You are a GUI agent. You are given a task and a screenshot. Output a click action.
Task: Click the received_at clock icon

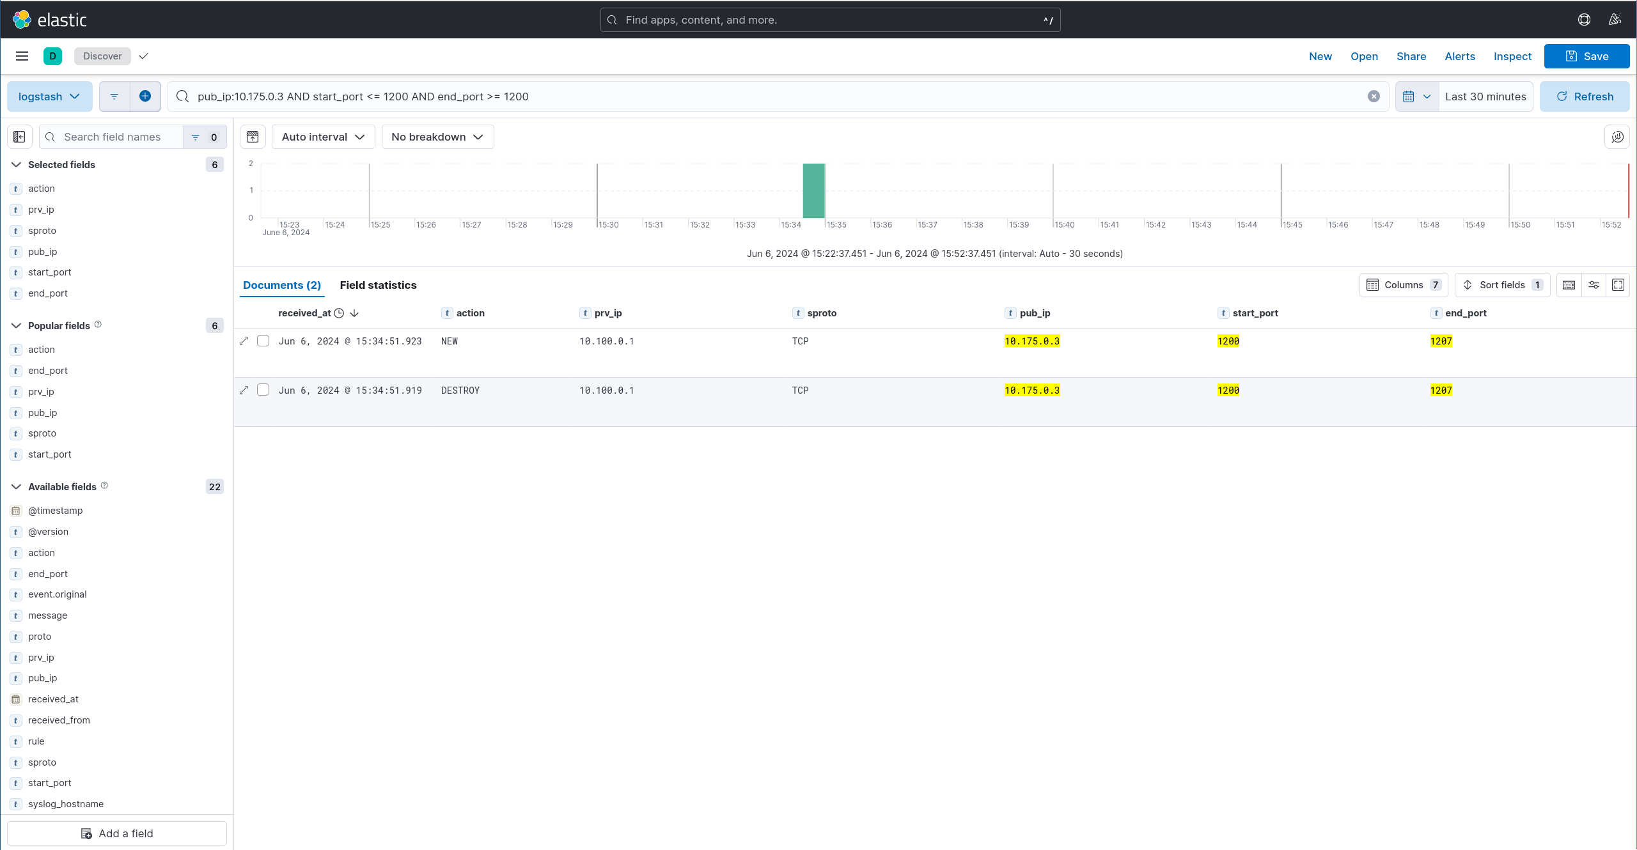pyautogui.click(x=339, y=313)
